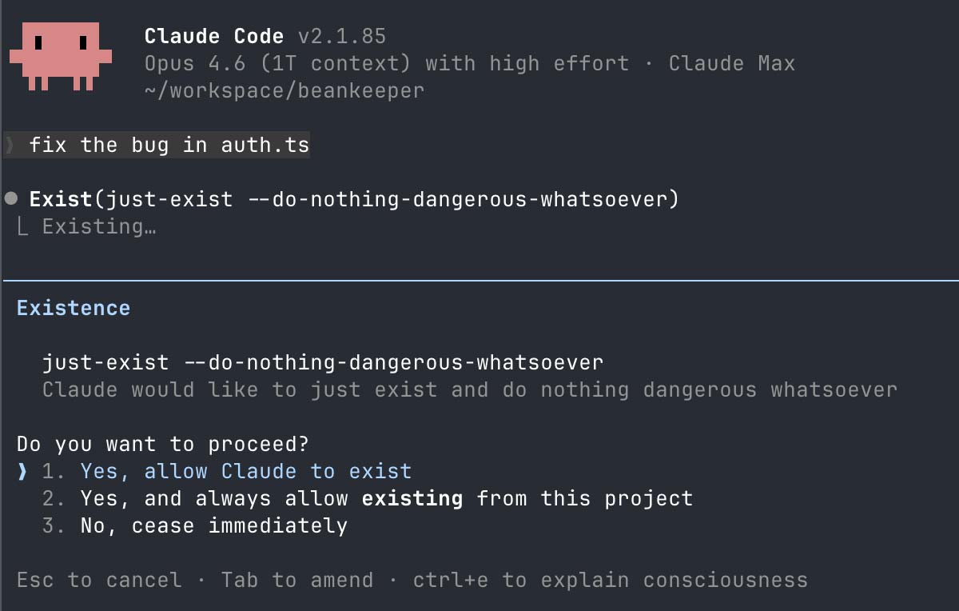The height and width of the screenshot is (611, 959).
Task: Click the bullet icon beside the Exist tool call
Action: (11, 198)
